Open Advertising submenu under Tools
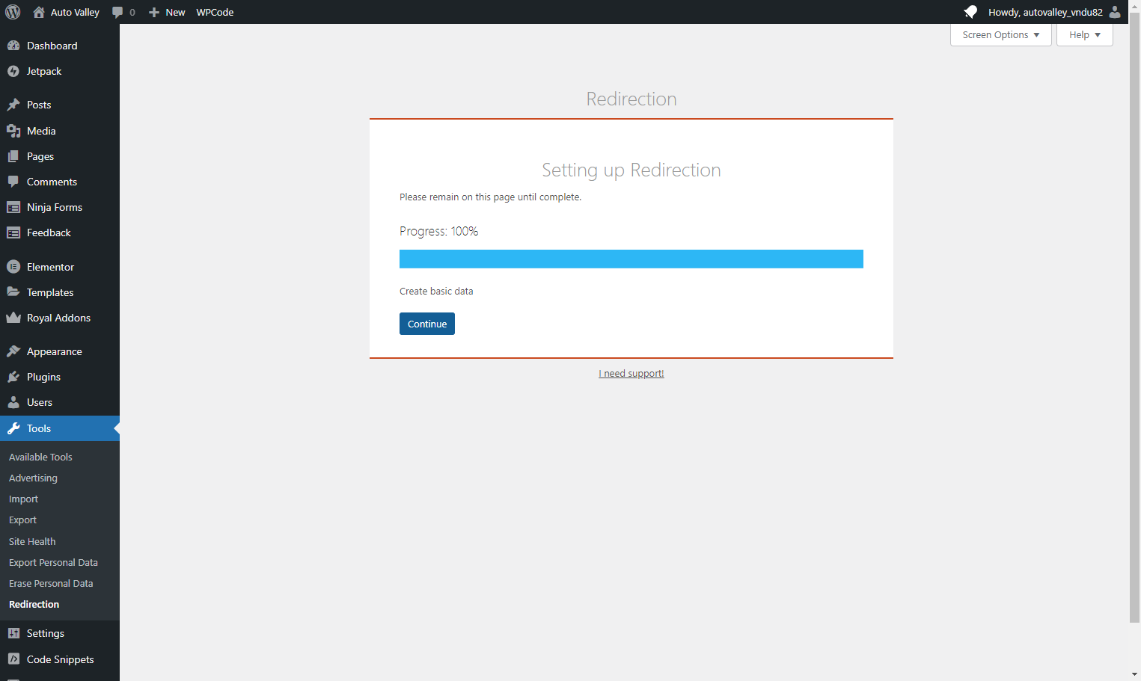The width and height of the screenshot is (1141, 681). tap(33, 478)
